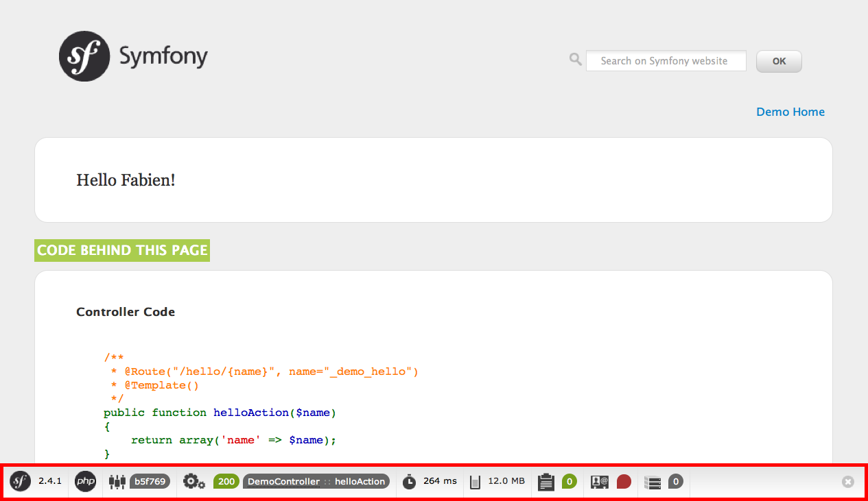Open the stopwatch time panel icon
Screen dimensions: 868x501
click(x=409, y=482)
